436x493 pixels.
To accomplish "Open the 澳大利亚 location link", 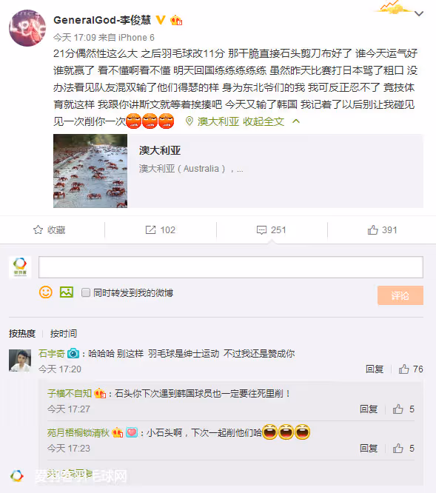I will coord(218,121).
